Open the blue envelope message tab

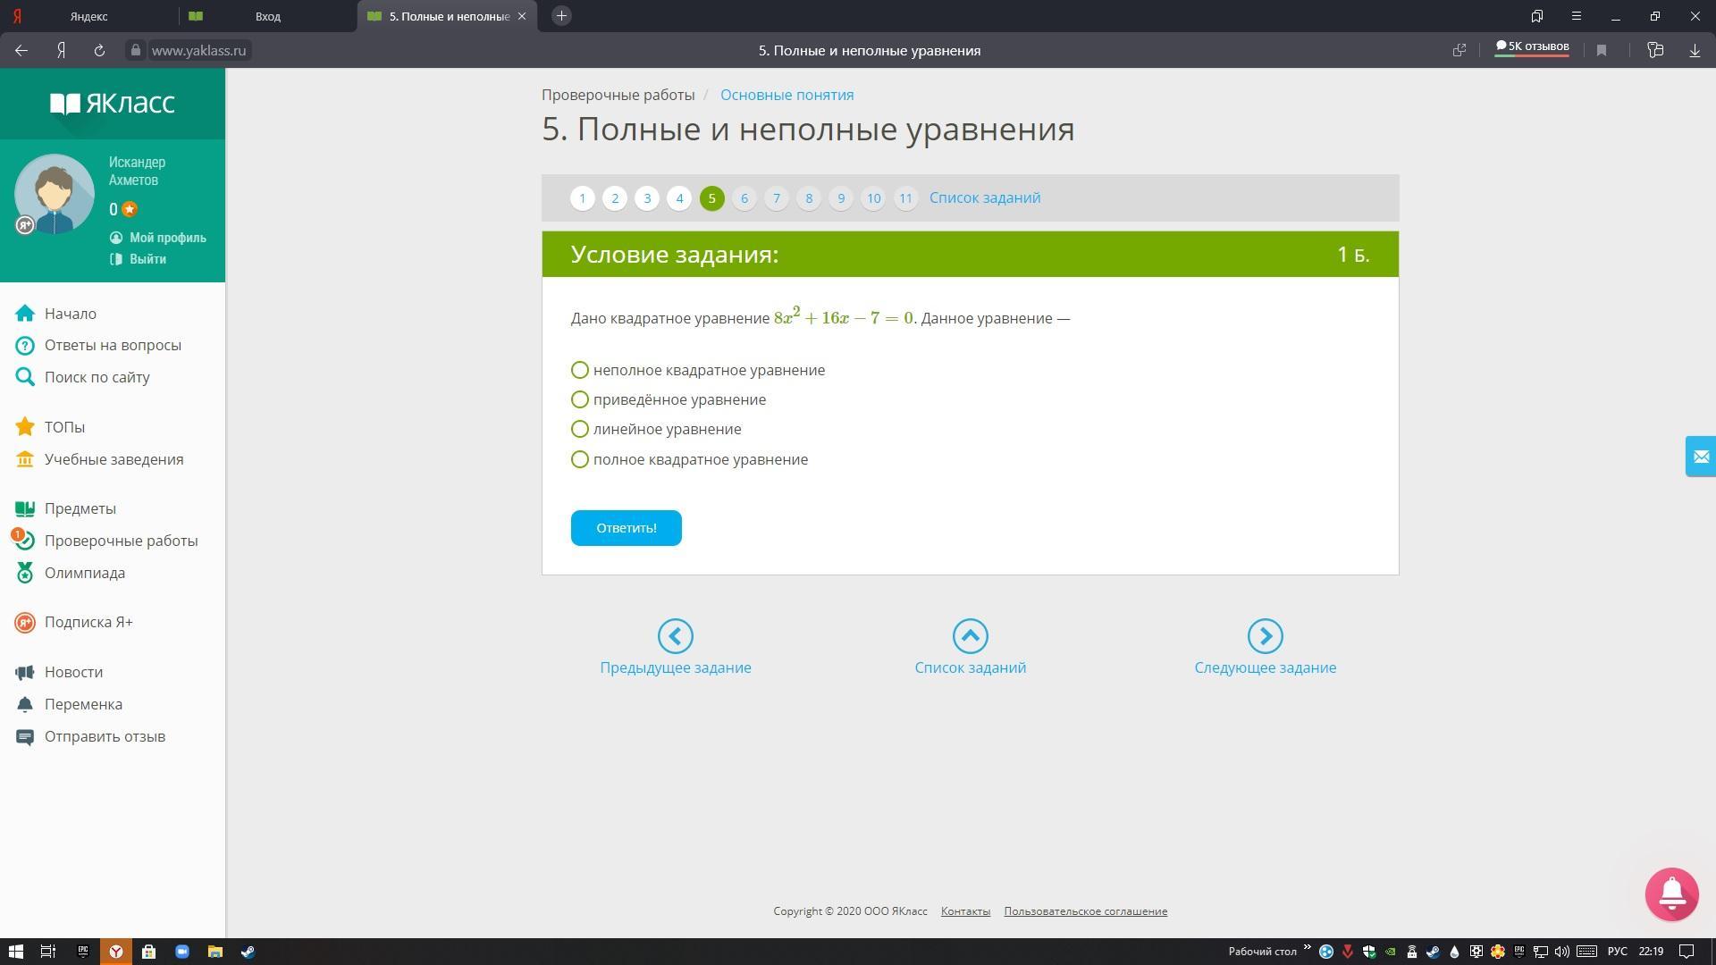pos(1700,457)
